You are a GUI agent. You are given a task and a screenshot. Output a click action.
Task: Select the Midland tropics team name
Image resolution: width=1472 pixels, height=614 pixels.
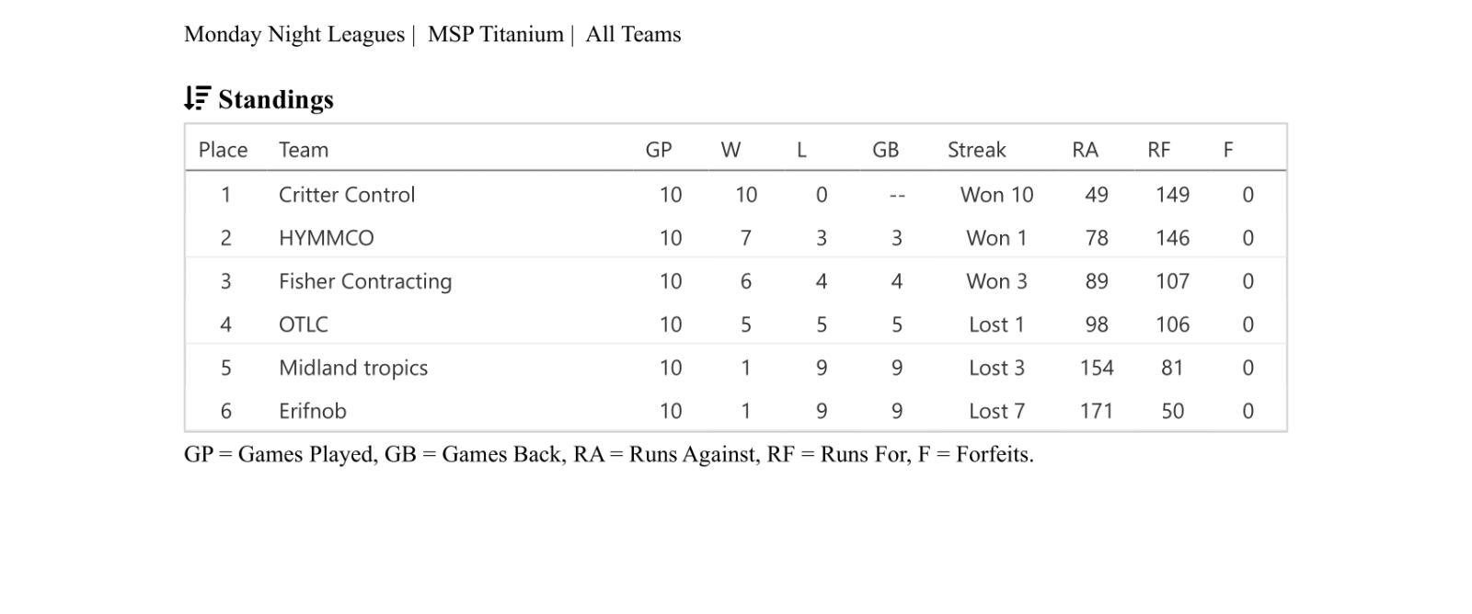pyautogui.click(x=353, y=368)
